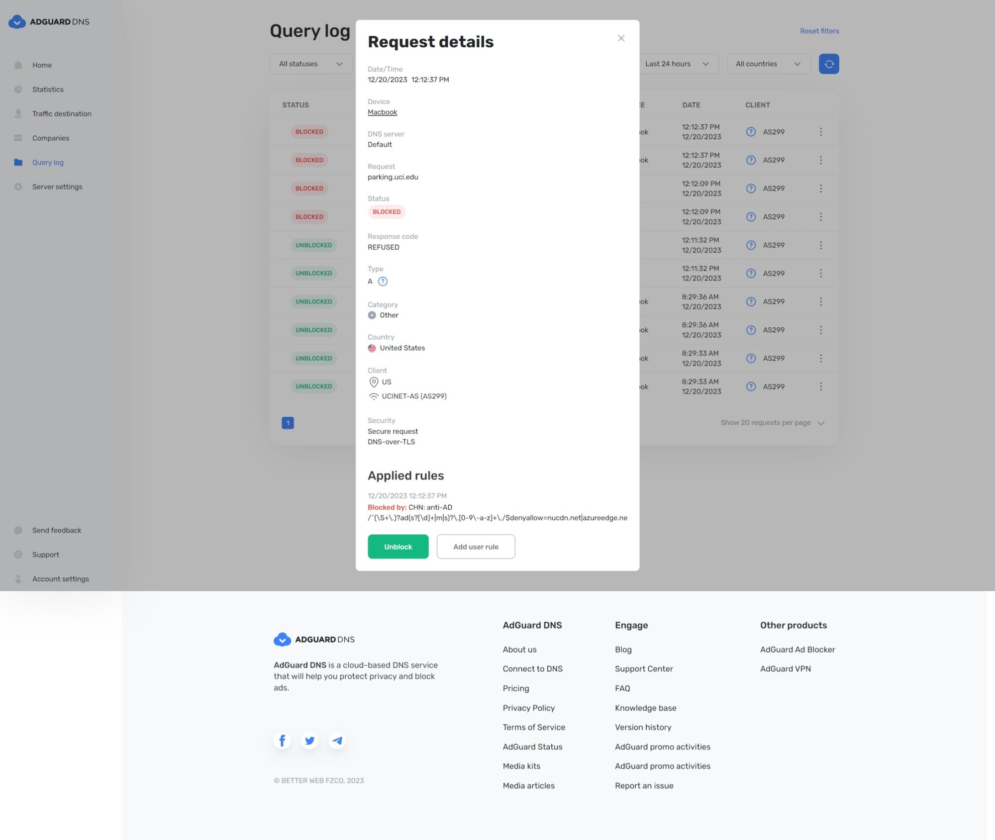Open the Last 24 hours dropdown
The width and height of the screenshot is (995, 840).
coord(677,64)
